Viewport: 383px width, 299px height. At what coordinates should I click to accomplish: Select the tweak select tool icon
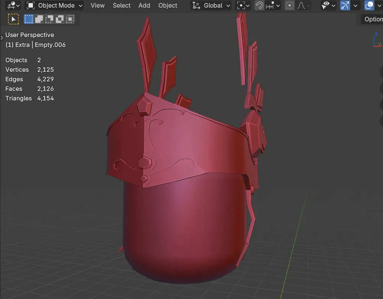click(x=13, y=19)
